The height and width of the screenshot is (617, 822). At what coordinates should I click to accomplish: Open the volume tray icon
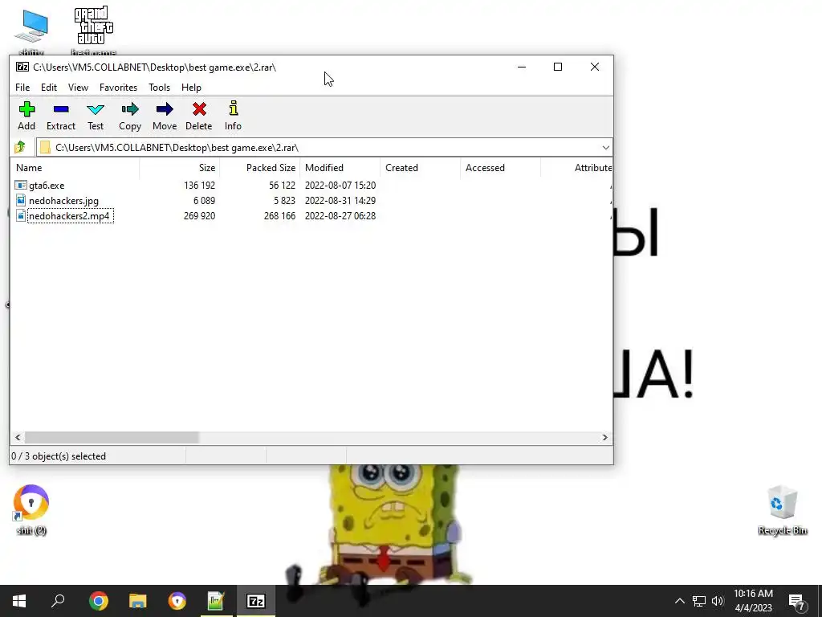coord(718,601)
